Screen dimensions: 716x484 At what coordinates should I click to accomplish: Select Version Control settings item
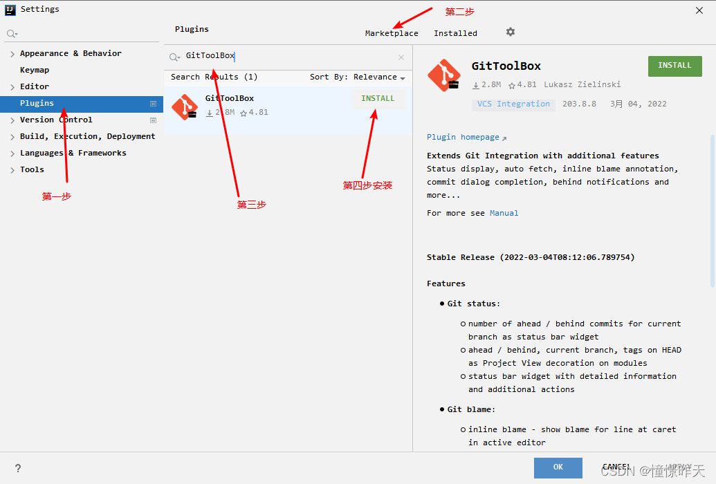[56, 120]
